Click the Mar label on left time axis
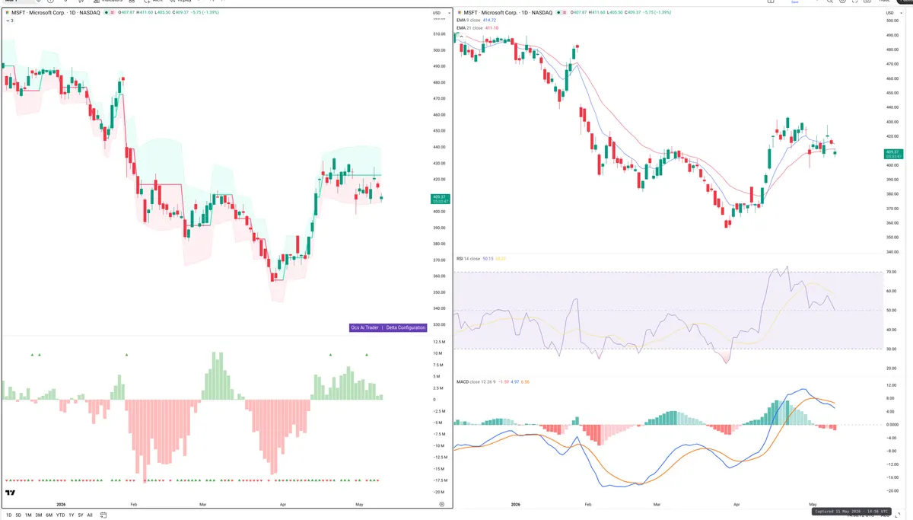 pos(203,504)
